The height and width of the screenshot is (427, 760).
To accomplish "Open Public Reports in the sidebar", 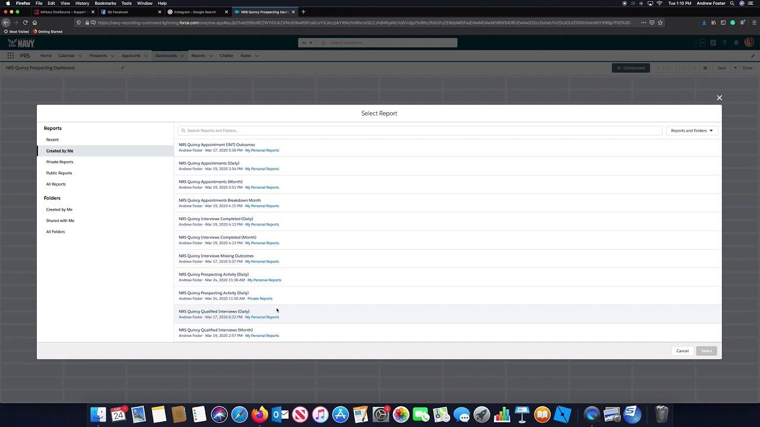I will pos(59,173).
